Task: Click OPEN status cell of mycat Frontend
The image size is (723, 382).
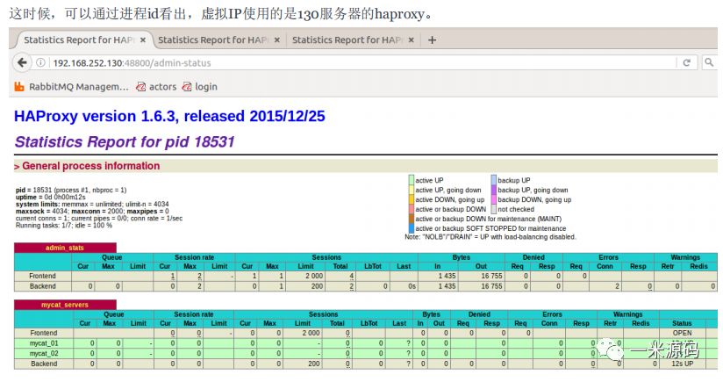Action: coord(682,333)
